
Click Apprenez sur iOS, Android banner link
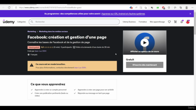click(x=123, y=14)
